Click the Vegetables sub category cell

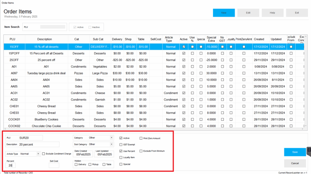(100, 67)
